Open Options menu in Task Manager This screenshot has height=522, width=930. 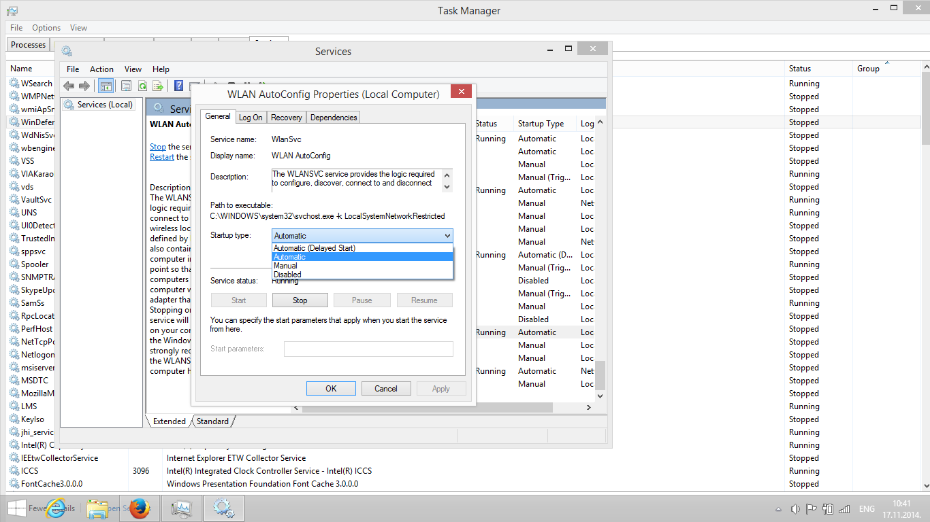46,28
